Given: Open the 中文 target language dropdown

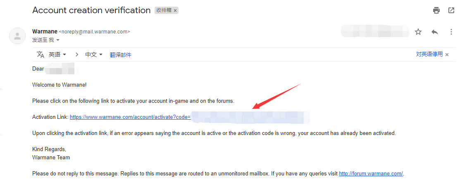Looking at the screenshot, I should click(94, 54).
